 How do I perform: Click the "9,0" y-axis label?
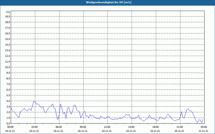click(x=8, y=73)
